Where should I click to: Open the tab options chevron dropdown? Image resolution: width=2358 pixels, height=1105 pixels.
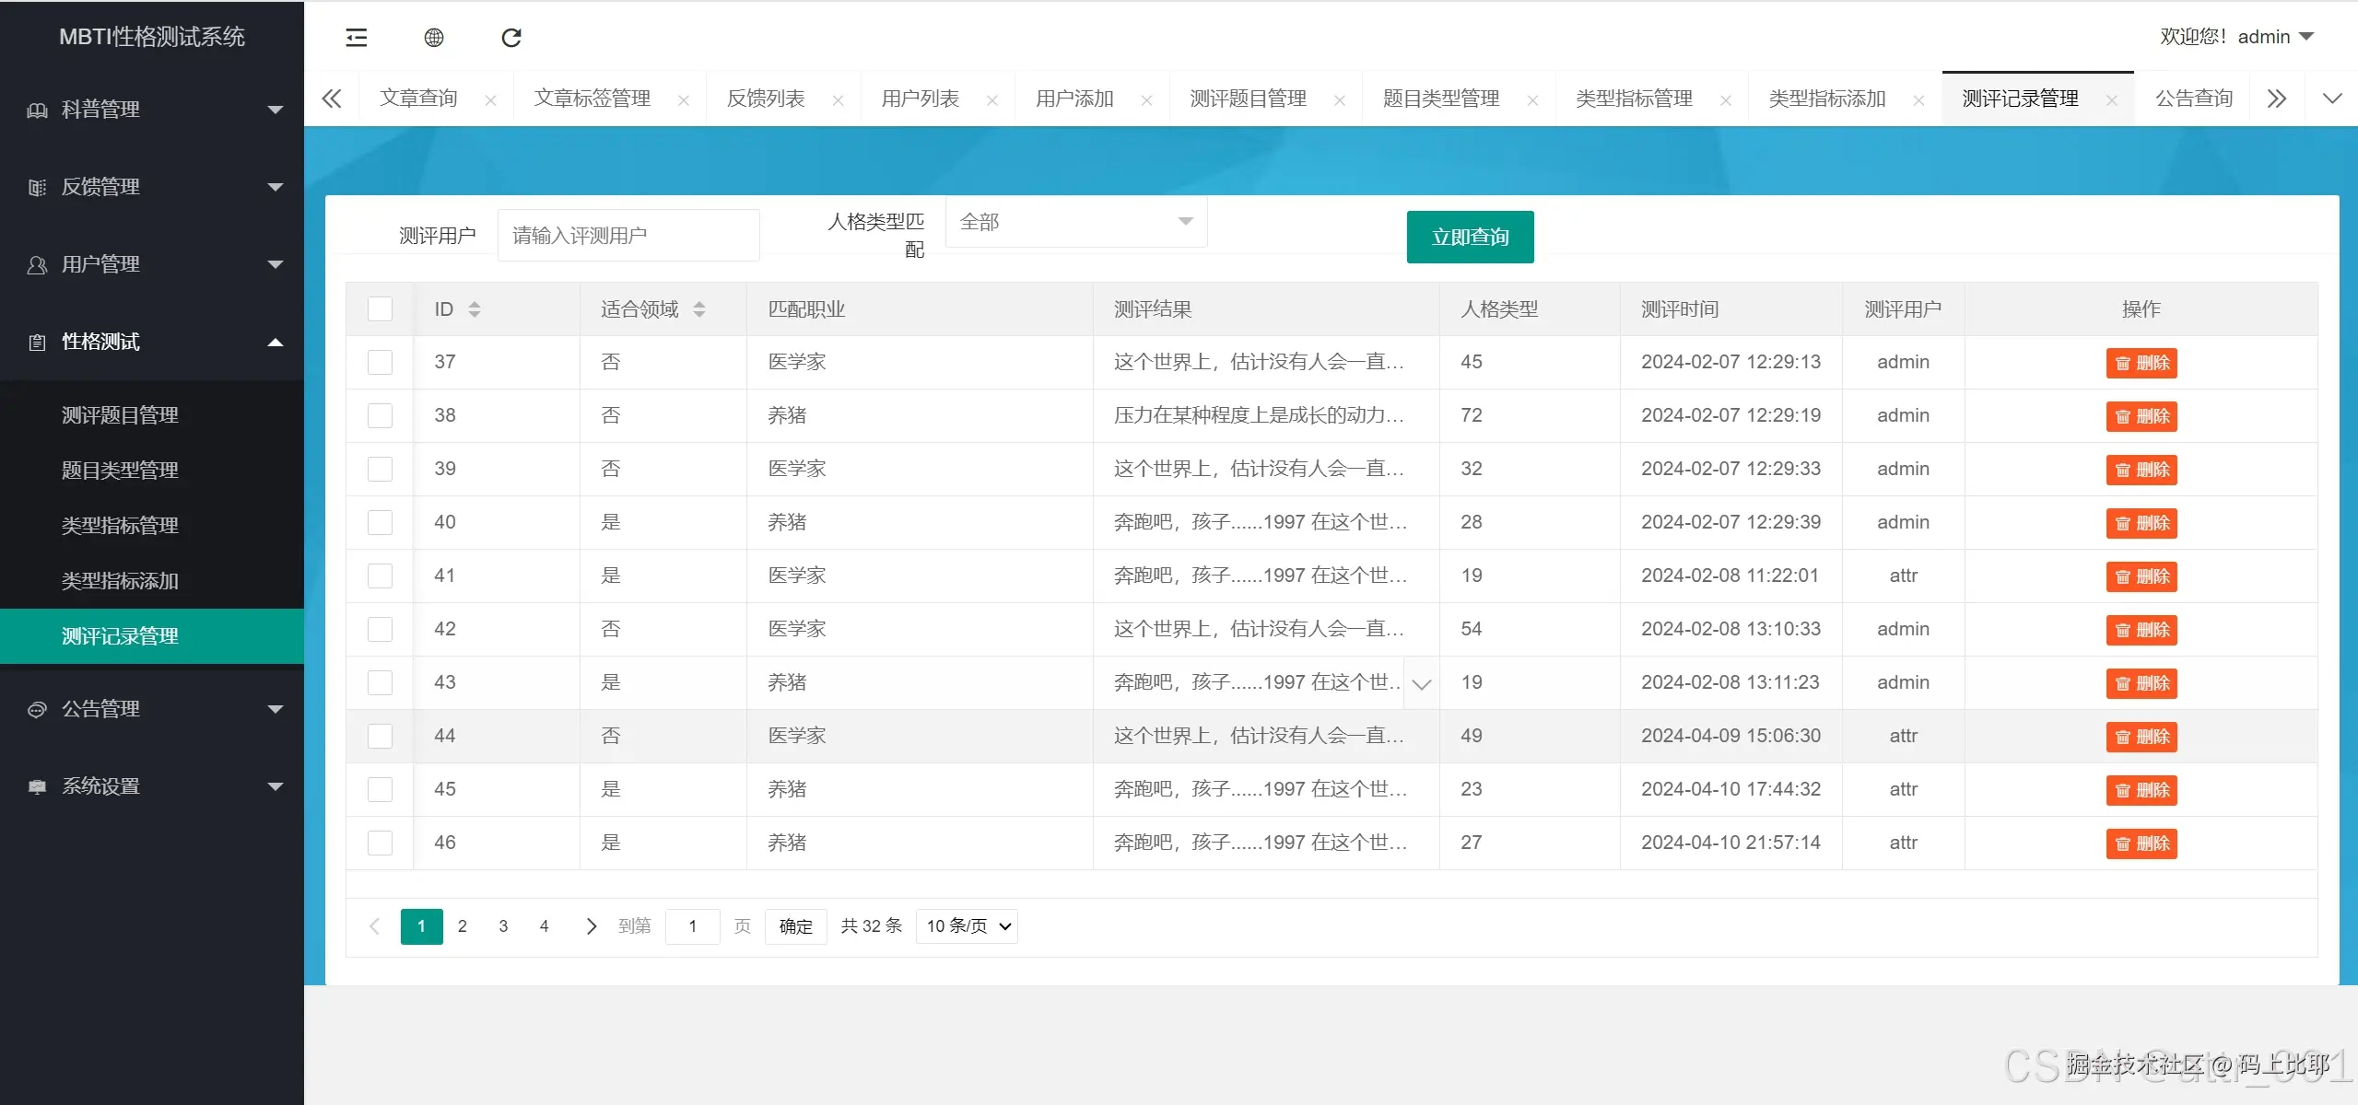[2332, 99]
